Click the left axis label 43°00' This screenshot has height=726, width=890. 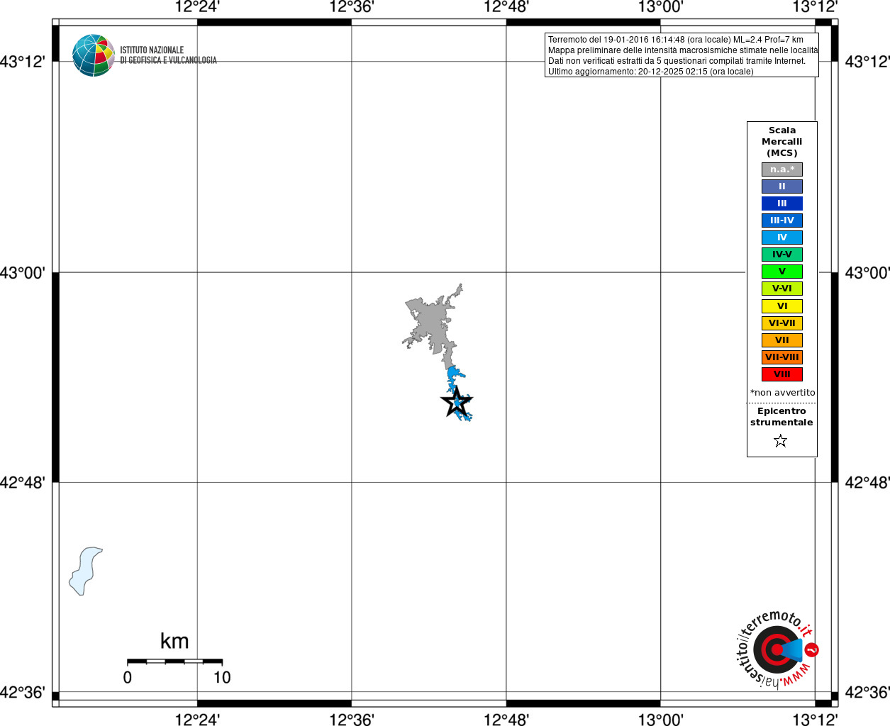tap(23, 273)
